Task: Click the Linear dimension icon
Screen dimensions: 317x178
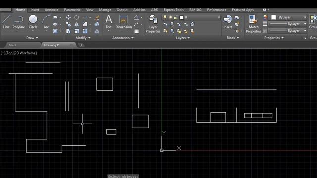Action: [x=136, y=17]
